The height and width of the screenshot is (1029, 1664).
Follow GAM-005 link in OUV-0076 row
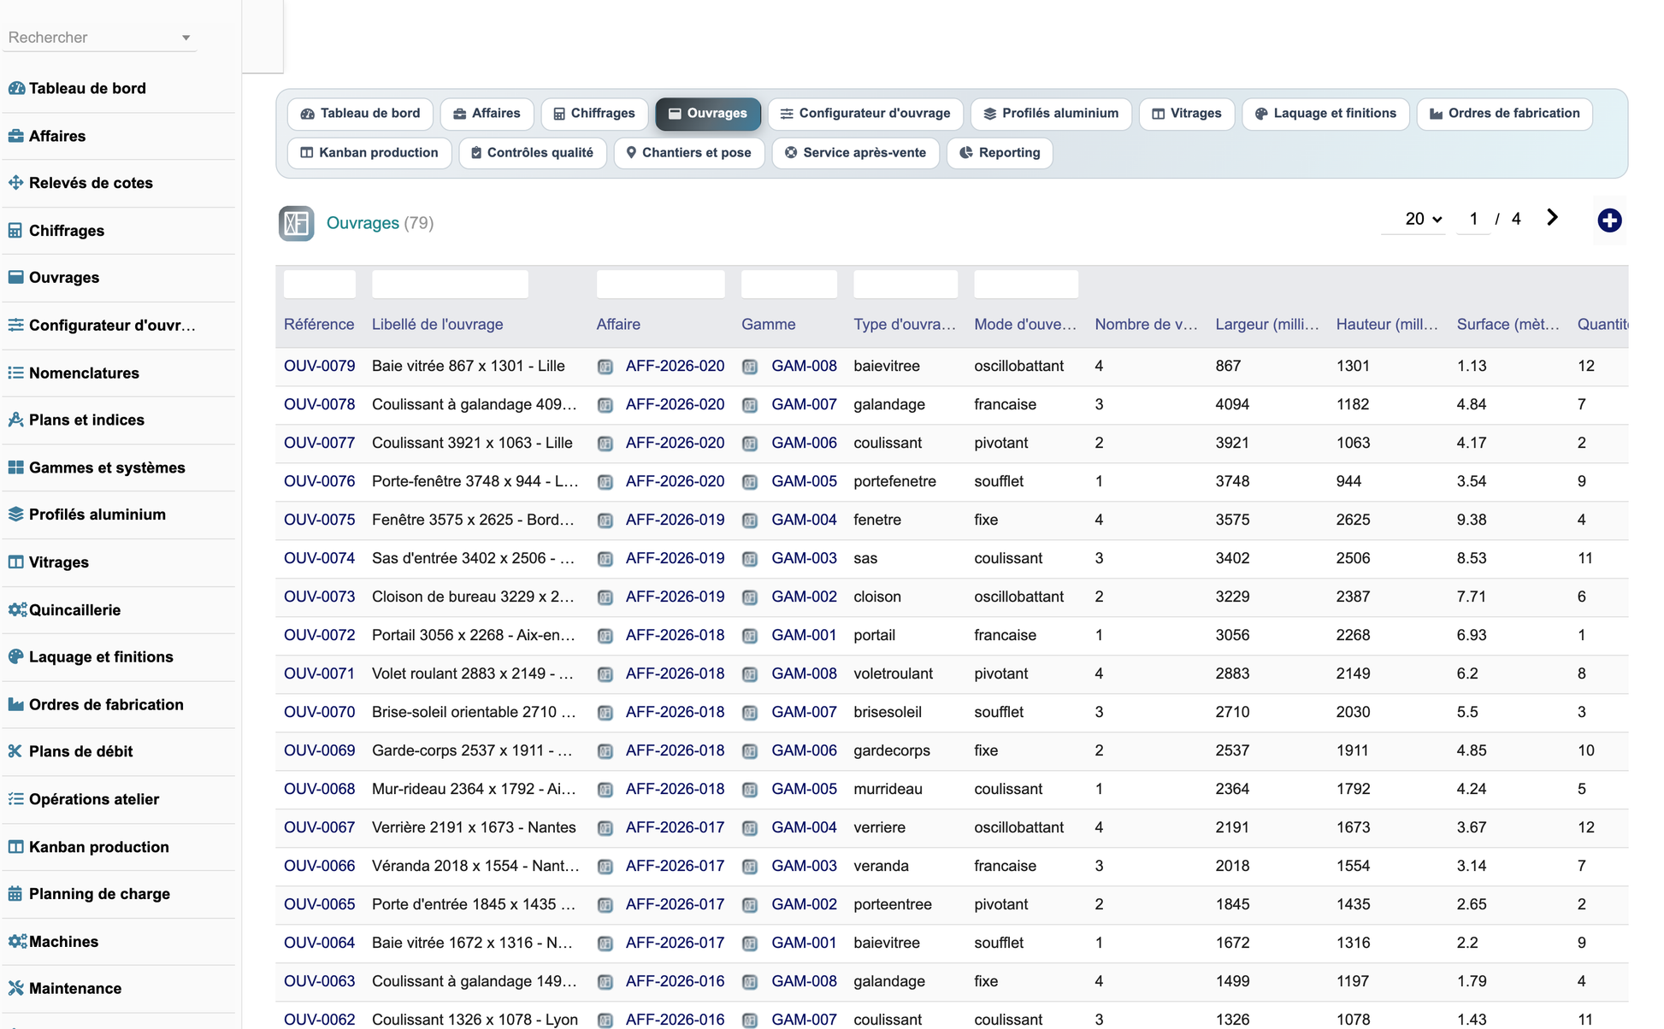pos(804,481)
